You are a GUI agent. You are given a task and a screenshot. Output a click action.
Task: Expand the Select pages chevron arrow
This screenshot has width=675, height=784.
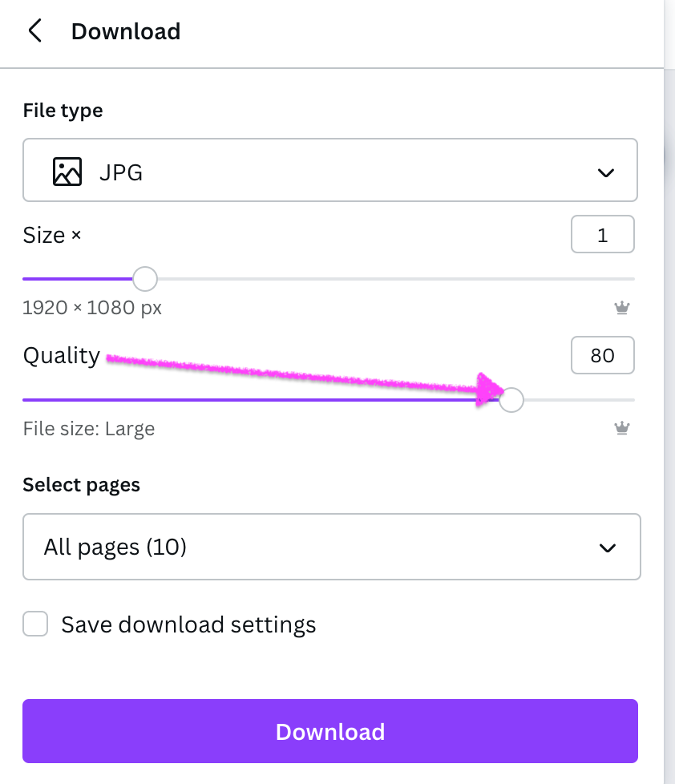[608, 548]
